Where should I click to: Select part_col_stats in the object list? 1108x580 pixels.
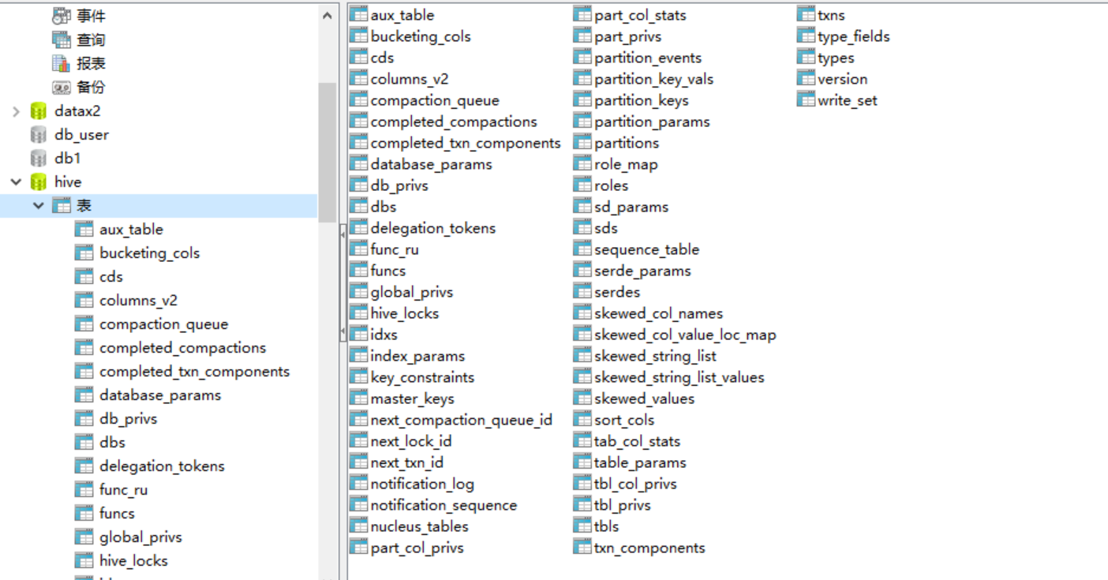[x=640, y=15]
